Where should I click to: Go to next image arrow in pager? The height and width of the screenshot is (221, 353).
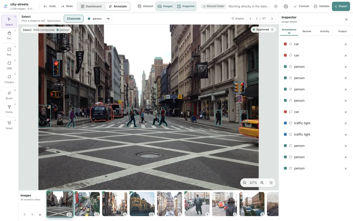[272, 19]
